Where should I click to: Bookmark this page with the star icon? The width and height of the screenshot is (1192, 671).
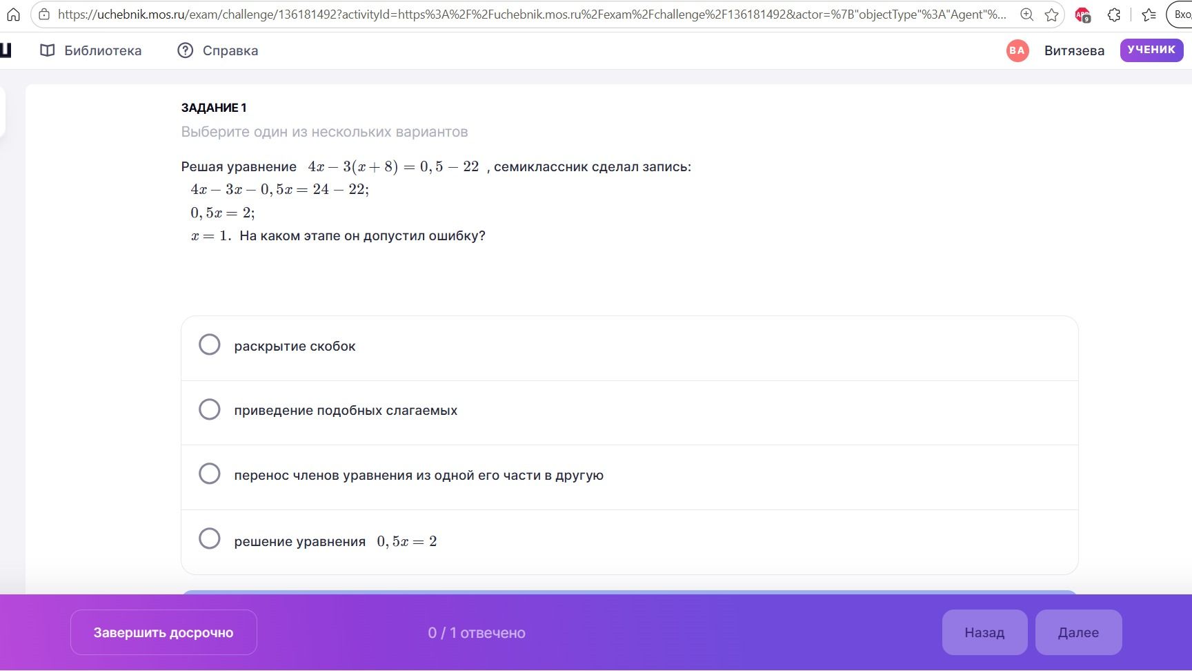click(1051, 14)
